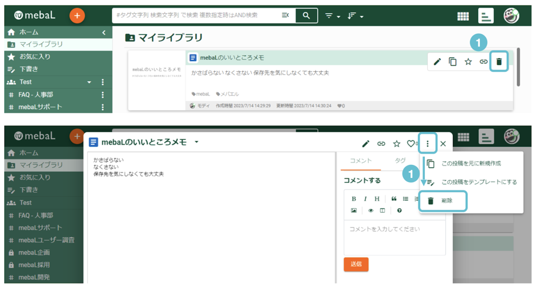The height and width of the screenshot is (287, 534).
Task: Select 削除 from the popup menu
Action: tap(445, 201)
